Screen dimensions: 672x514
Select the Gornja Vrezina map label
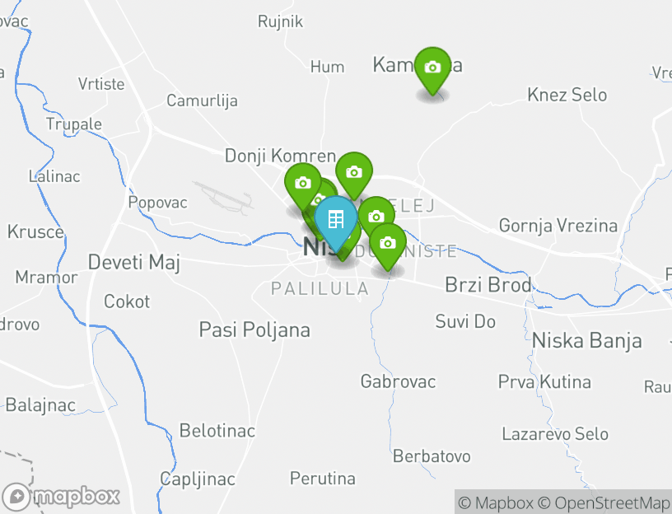point(558,226)
